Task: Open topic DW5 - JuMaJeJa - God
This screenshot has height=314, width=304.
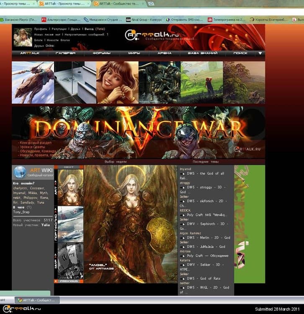Action: click(x=206, y=247)
